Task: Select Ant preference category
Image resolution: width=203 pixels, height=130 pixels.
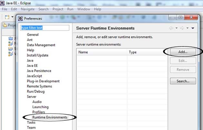Action: tap(30, 40)
